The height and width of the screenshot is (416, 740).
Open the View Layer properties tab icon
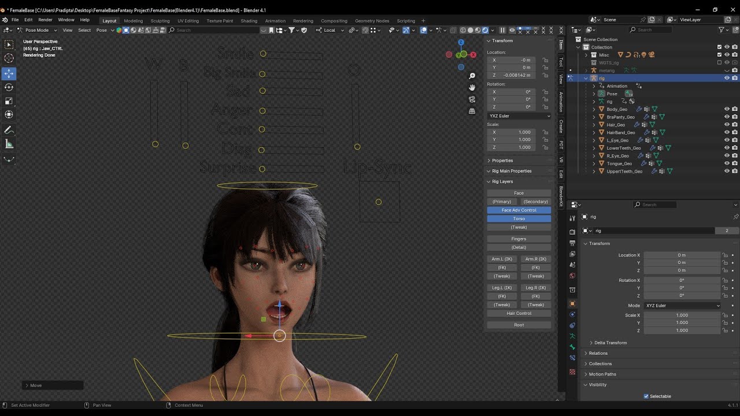tap(572, 254)
